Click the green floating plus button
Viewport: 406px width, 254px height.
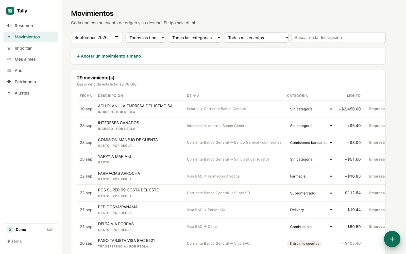click(392, 239)
